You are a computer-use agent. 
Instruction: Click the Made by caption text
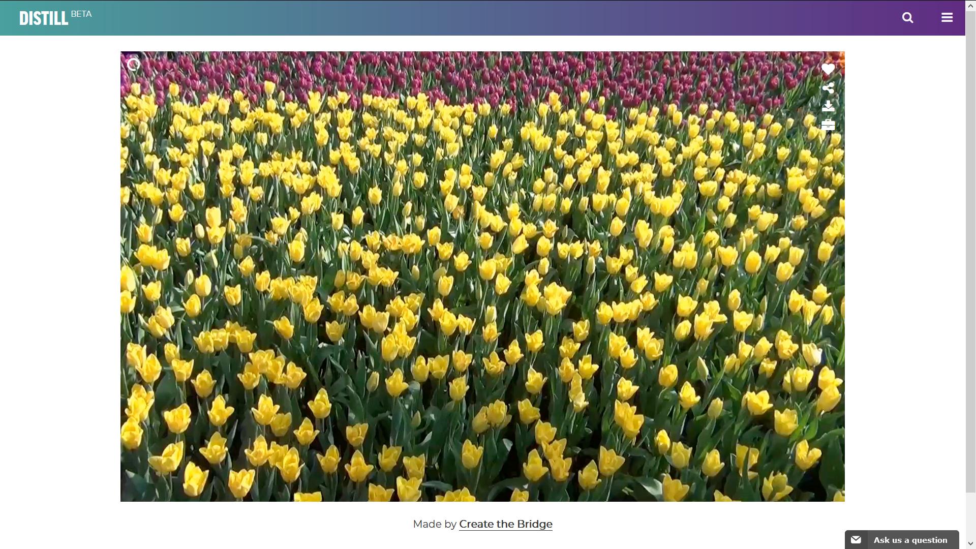[x=435, y=524]
